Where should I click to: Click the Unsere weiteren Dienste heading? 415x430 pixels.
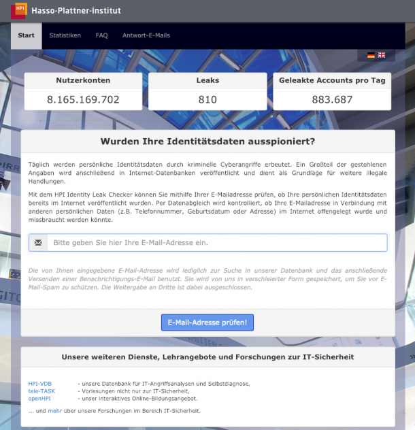[207, 357]
